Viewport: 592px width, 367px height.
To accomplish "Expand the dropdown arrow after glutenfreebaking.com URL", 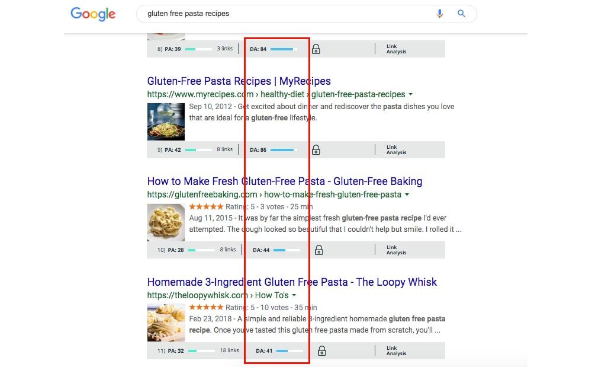I will (x=407, y=194).
